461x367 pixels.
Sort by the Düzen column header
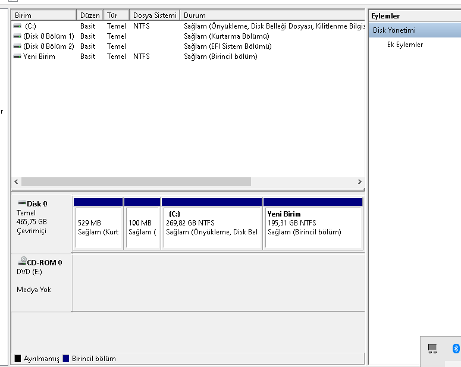pyautogui.click(x=90, y=15)
